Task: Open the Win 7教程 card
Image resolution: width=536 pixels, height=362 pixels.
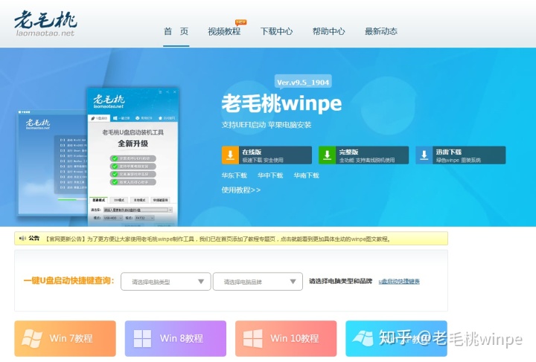Action: [x=65, y=338]
